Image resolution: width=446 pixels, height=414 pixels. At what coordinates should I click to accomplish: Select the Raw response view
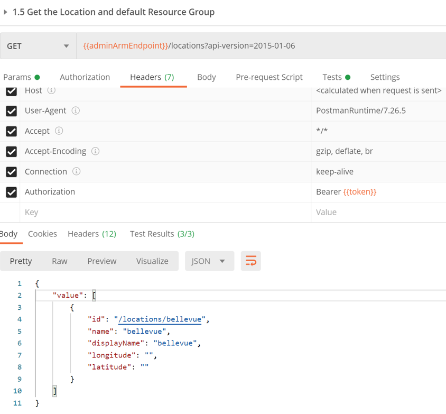(59, 261)
